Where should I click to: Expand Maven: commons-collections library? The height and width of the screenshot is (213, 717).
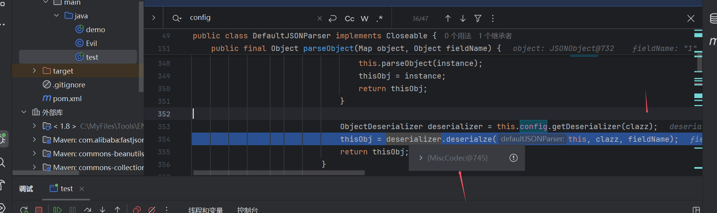(34, 167)
